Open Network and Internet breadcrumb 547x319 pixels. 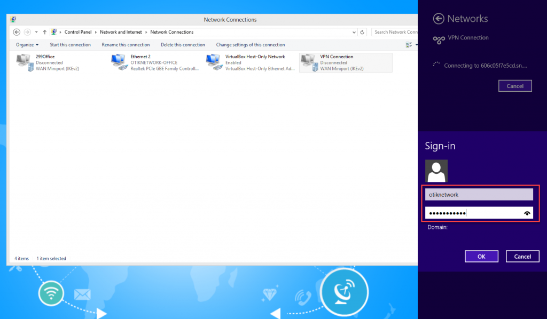click(x=121, y=32)
